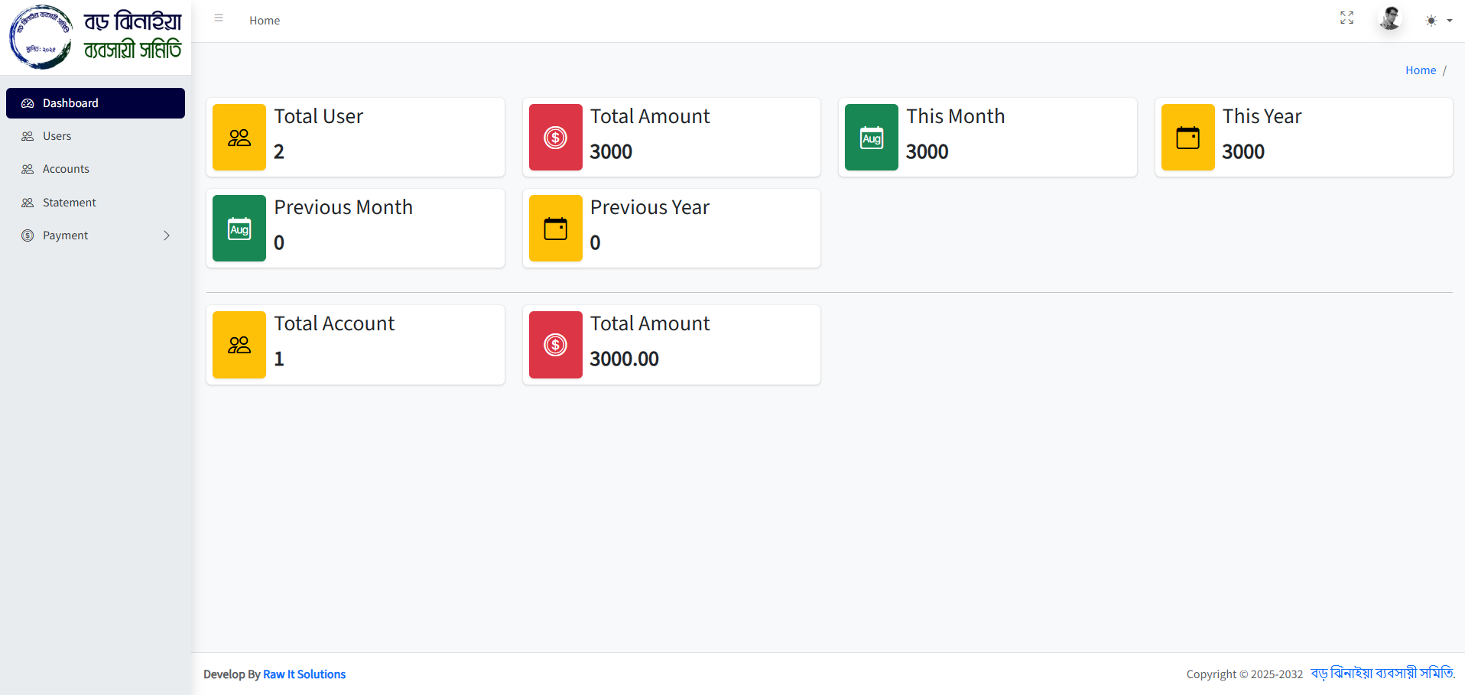Click the This Year yellow calendar icon
The width and height of the screenshot is (1465, 695).
[1188, 138]
